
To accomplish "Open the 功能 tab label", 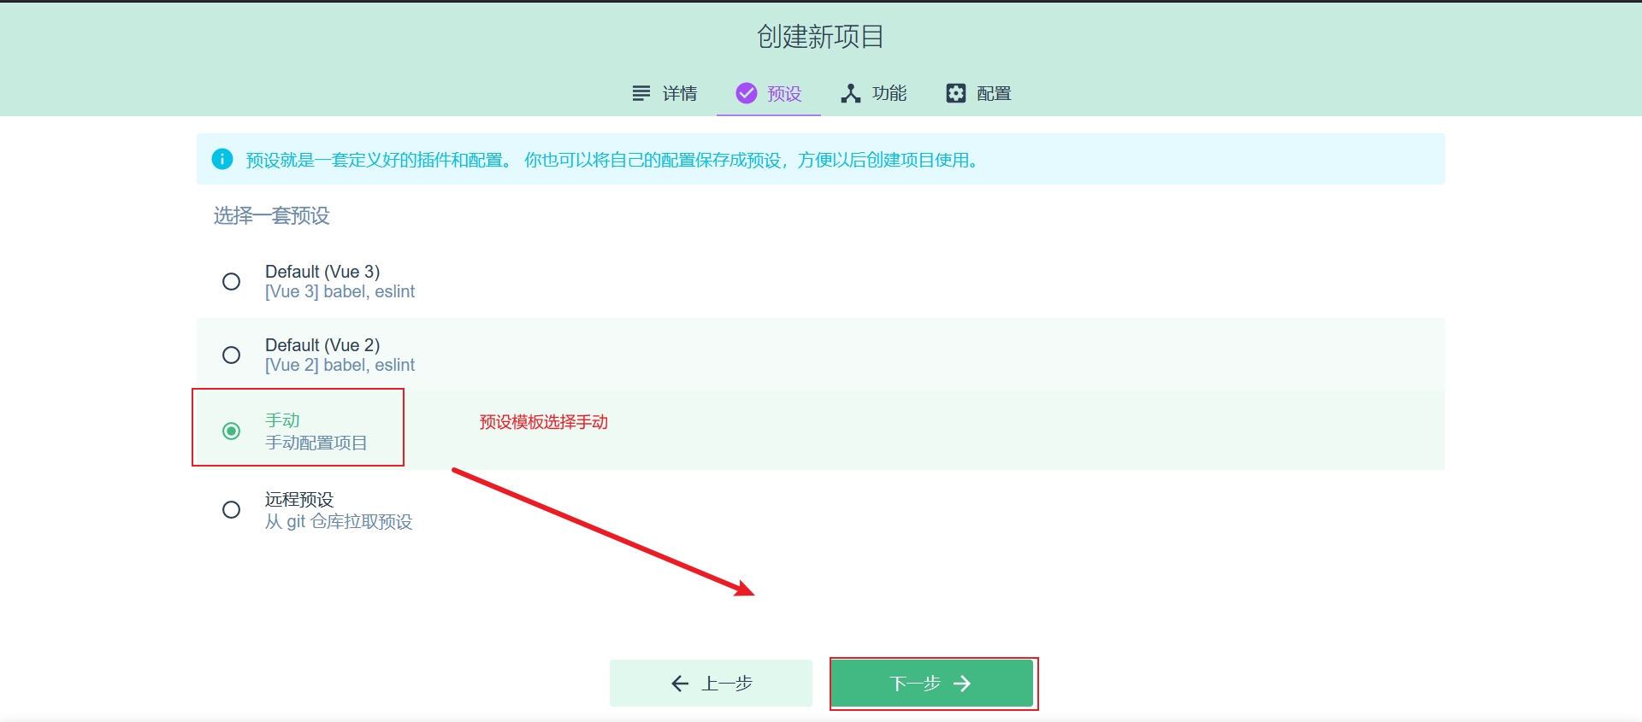I will coord(889,93).
